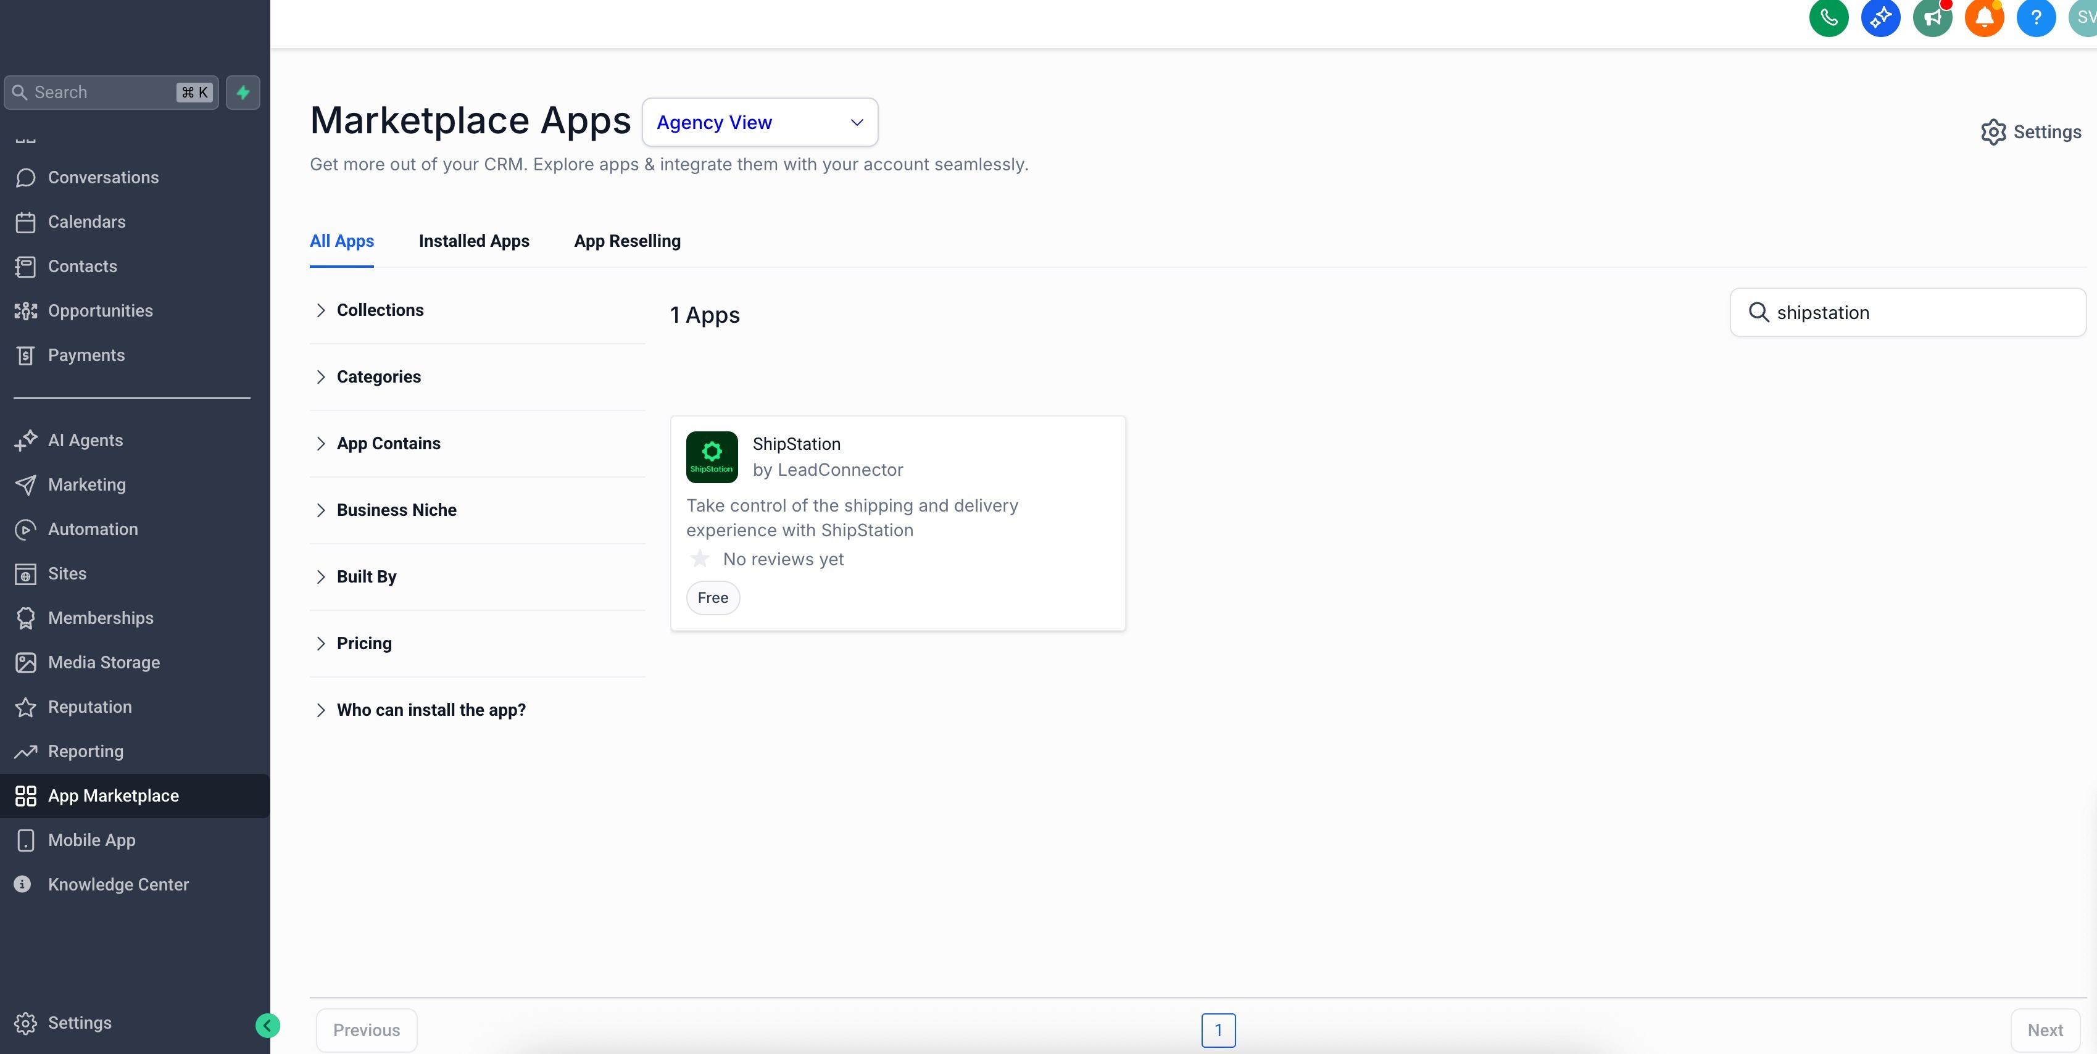Select page 1 in pagination
The width and height of the screenshot is (2097, 1054).
1218,1029
